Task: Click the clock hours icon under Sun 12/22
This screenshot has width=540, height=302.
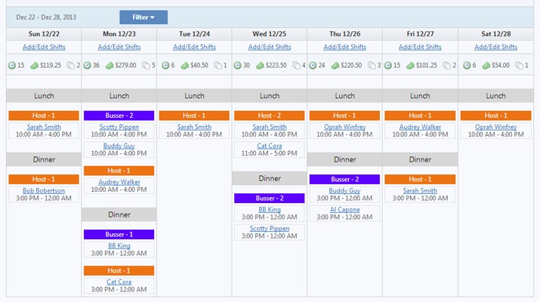Action: [12, 66]
